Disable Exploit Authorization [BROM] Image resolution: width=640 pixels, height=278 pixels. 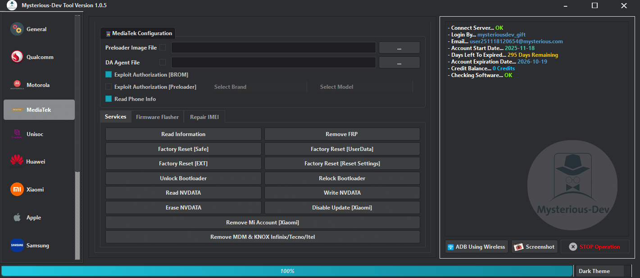click(x=108, y=74)
